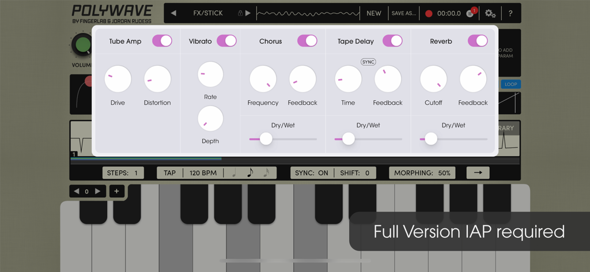590x272 pixels.
Task: Open the notifications list with red badge
Action: [471, 13]
